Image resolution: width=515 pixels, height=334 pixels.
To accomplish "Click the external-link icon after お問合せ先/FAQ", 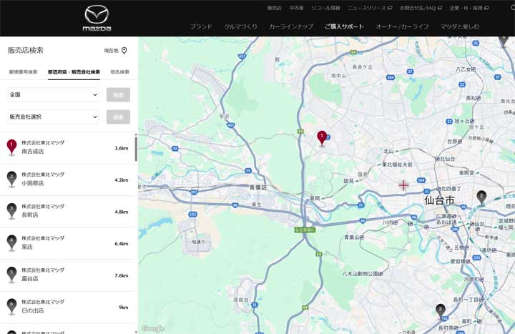I will pos(440,8).
